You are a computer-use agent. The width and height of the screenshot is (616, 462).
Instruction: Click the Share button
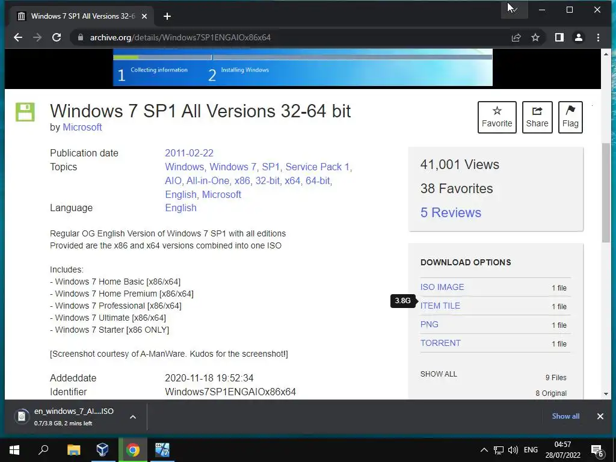click(537, 117)
